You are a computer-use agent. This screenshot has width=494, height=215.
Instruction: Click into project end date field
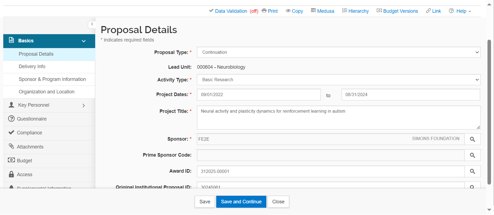pyautogui.click(x=411, y=94)
